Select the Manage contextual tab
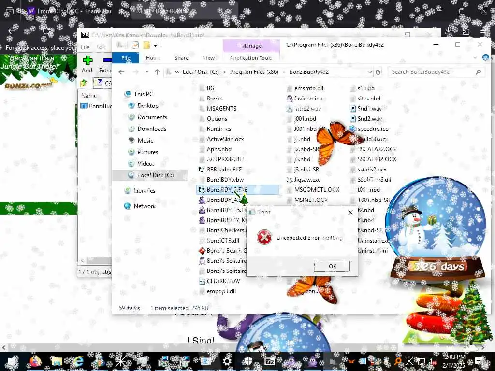 pyautogui.click(x=251, y=46)
